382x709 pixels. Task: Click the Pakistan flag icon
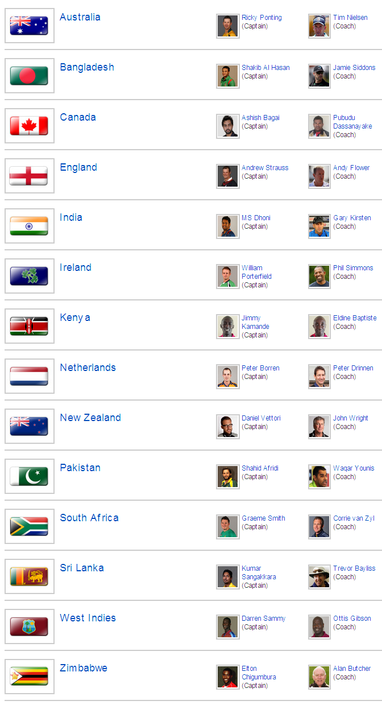(x=29, y=476)
